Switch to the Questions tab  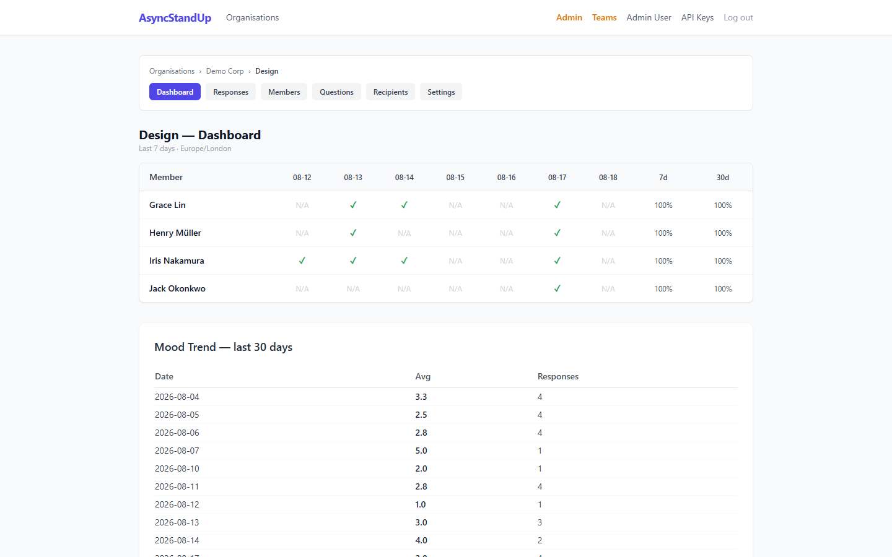click(x=336, y=92)
